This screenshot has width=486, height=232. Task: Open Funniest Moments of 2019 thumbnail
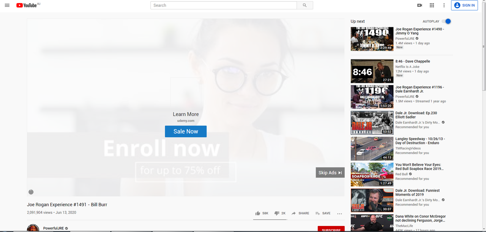[x=372, y=200]
